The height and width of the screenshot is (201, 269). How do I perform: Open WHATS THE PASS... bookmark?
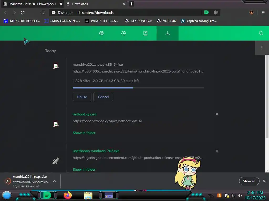102,21
